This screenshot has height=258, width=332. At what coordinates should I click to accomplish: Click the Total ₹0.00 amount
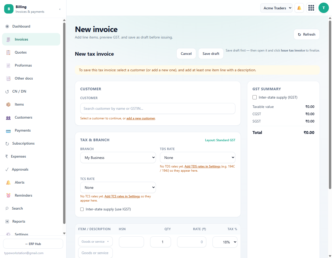coord(309,133)
